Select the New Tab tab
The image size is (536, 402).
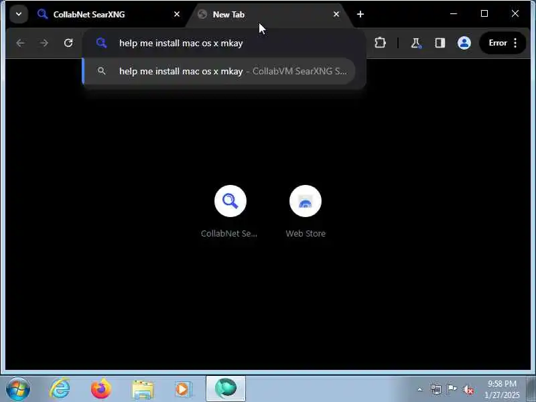click(x=269, y=14)
